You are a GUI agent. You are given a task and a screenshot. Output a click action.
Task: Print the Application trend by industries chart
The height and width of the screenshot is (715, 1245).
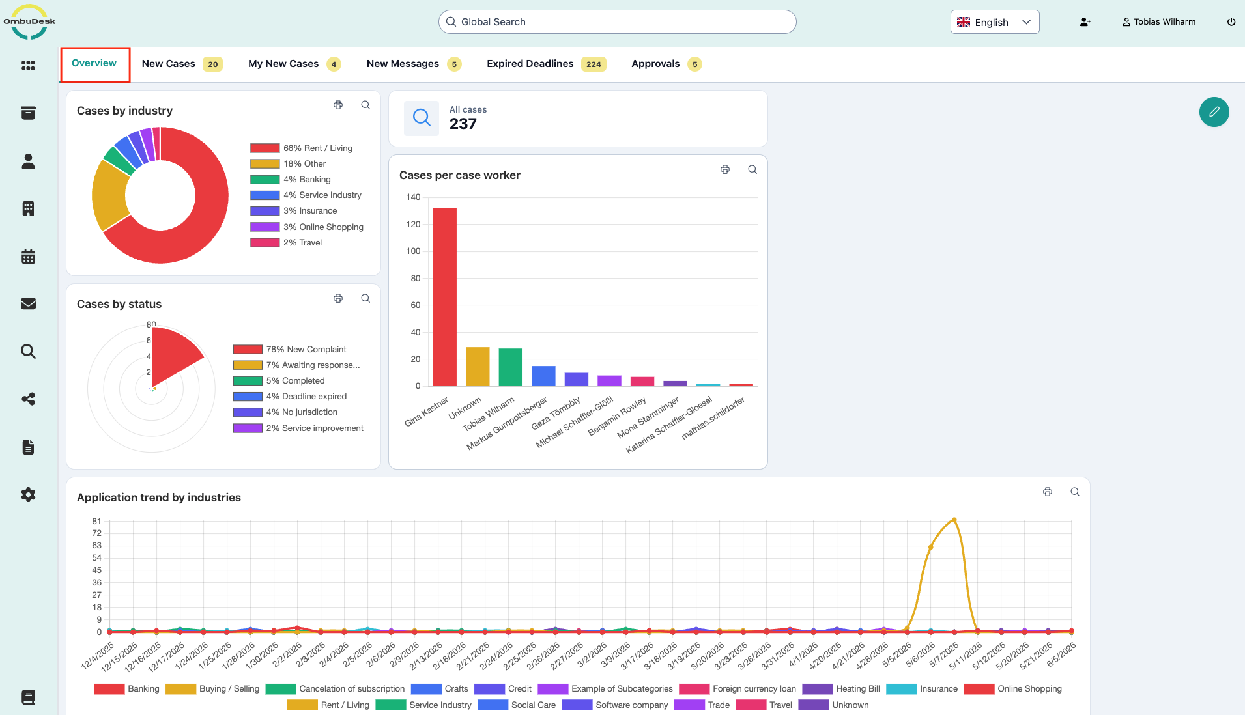tap(1048, 492)
